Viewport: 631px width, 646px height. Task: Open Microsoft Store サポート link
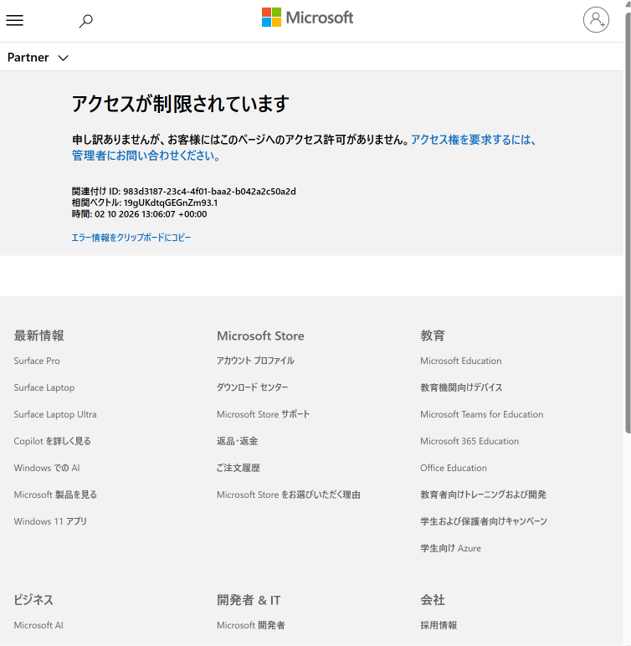coord(263,414)
